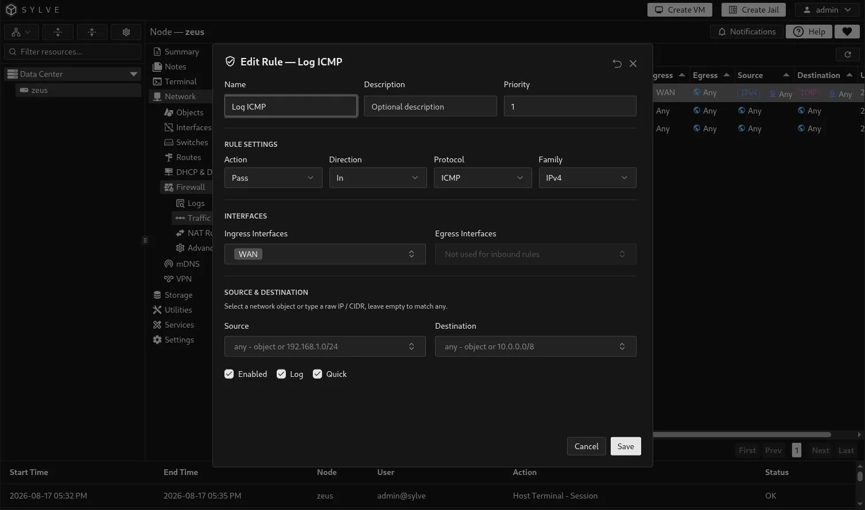This screenshot has height=510, width=865.
Task: Open the Utilities section
Action: click(178, 310)
